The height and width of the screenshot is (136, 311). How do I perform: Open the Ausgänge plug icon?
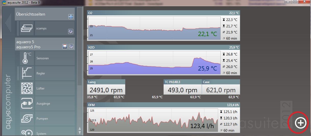tap(27, 103)
